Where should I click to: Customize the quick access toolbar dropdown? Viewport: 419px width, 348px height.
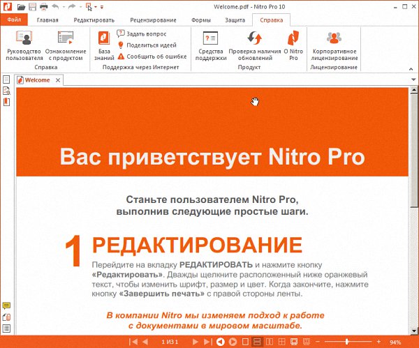pos(102,7)
